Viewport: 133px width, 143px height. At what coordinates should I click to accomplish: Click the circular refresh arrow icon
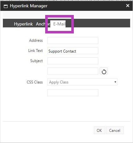(104, 71)
